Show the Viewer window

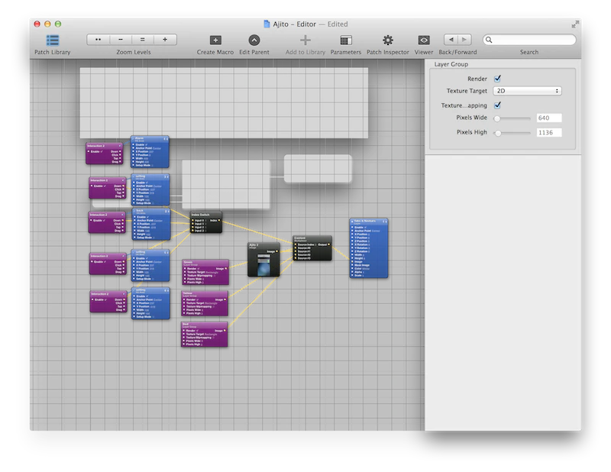click(424, 40)
